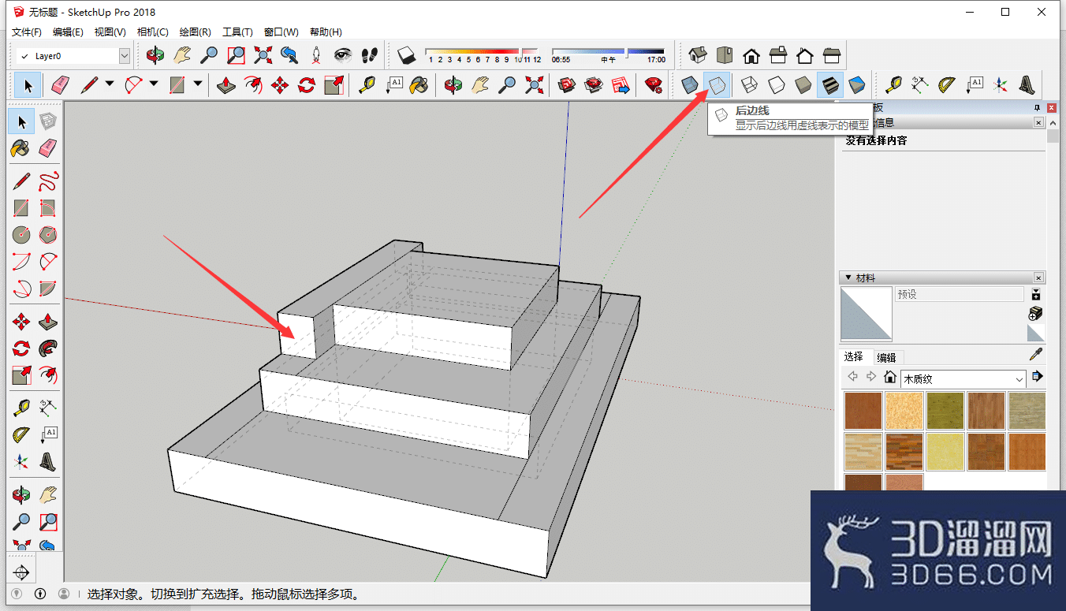Click the sign-in person icon in status bar
This screenshot has width=1066, height=611.
64,594
